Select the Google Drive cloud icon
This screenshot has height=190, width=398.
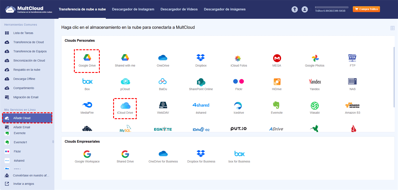pyautogui.click(x=87, y=58)
